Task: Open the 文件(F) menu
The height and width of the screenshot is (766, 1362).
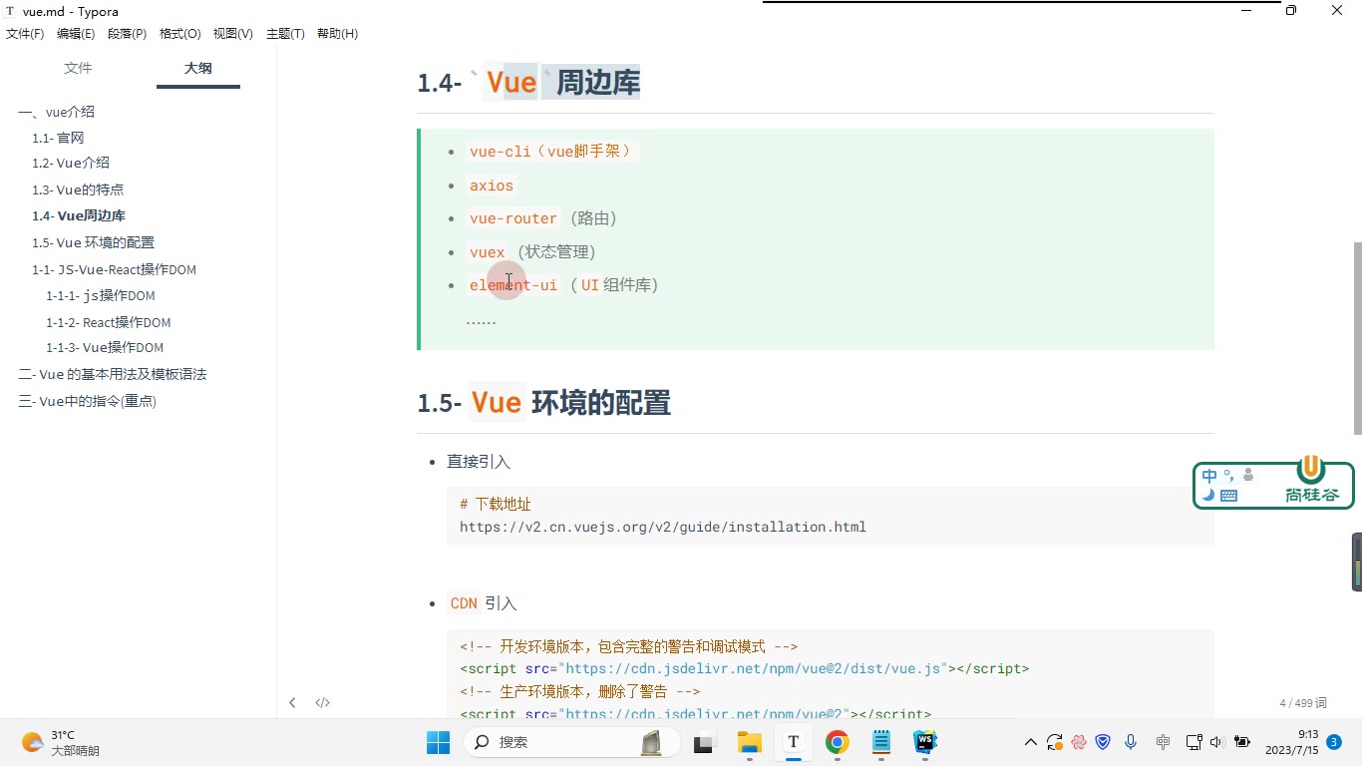Action: 25,34
